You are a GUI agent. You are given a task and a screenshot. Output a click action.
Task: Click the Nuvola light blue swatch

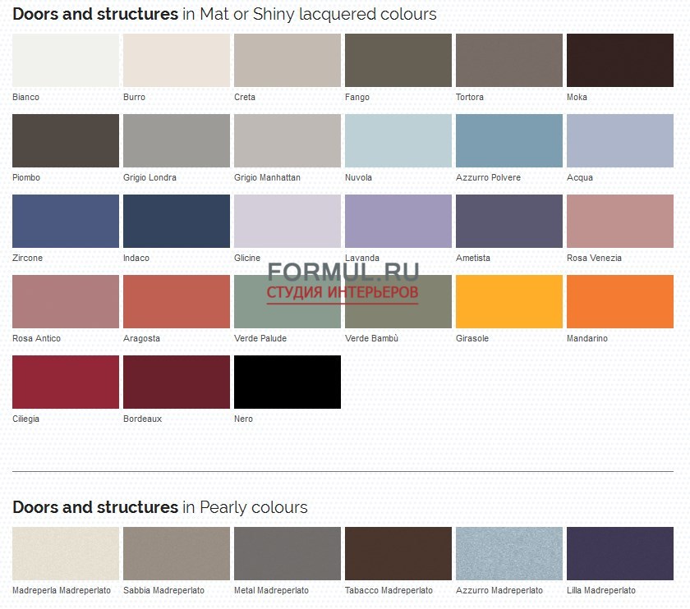click(398, 140)
